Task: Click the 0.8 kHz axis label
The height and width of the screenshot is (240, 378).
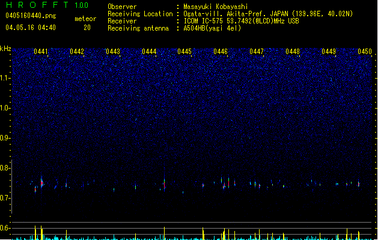Action: pyautogui.click(x=5, y=168)
